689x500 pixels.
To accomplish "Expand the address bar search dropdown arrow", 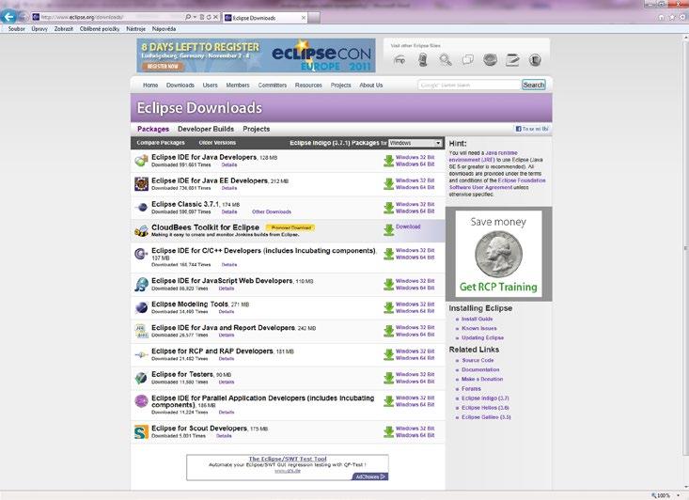I will (195, 17).
